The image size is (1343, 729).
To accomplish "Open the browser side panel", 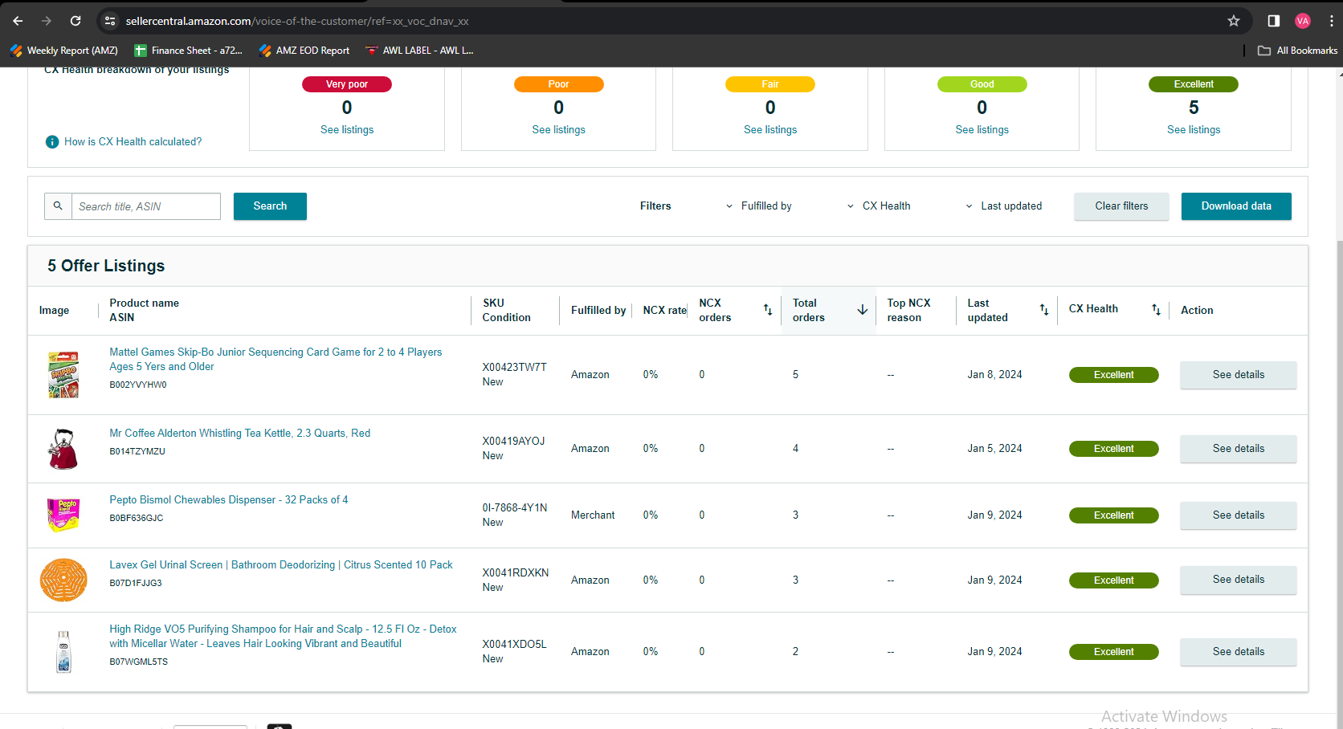I will tap(1274, 21).
